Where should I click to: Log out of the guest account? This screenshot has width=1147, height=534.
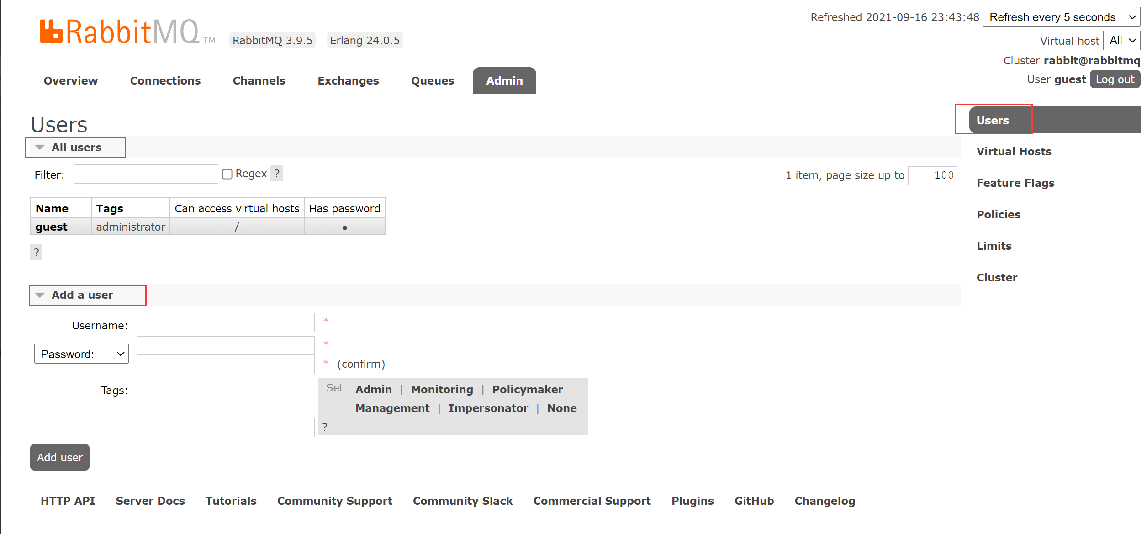click(x=1115, y=79)
